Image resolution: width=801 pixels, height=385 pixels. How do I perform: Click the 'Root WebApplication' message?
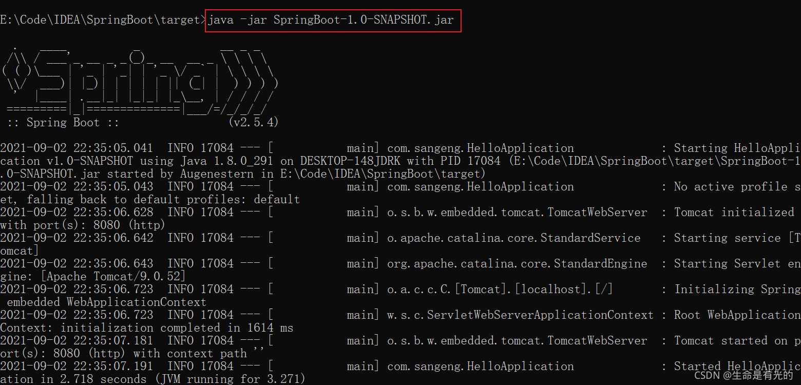[x=737, y=315]
